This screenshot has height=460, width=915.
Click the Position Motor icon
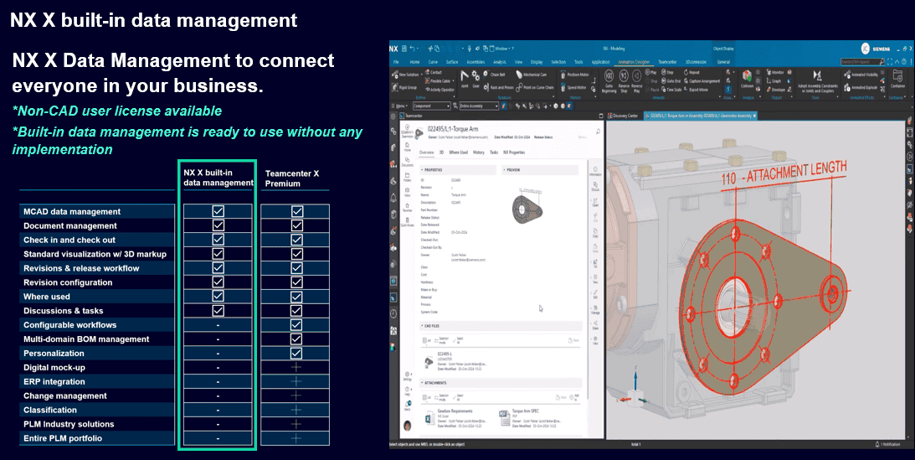coord(562,74)
